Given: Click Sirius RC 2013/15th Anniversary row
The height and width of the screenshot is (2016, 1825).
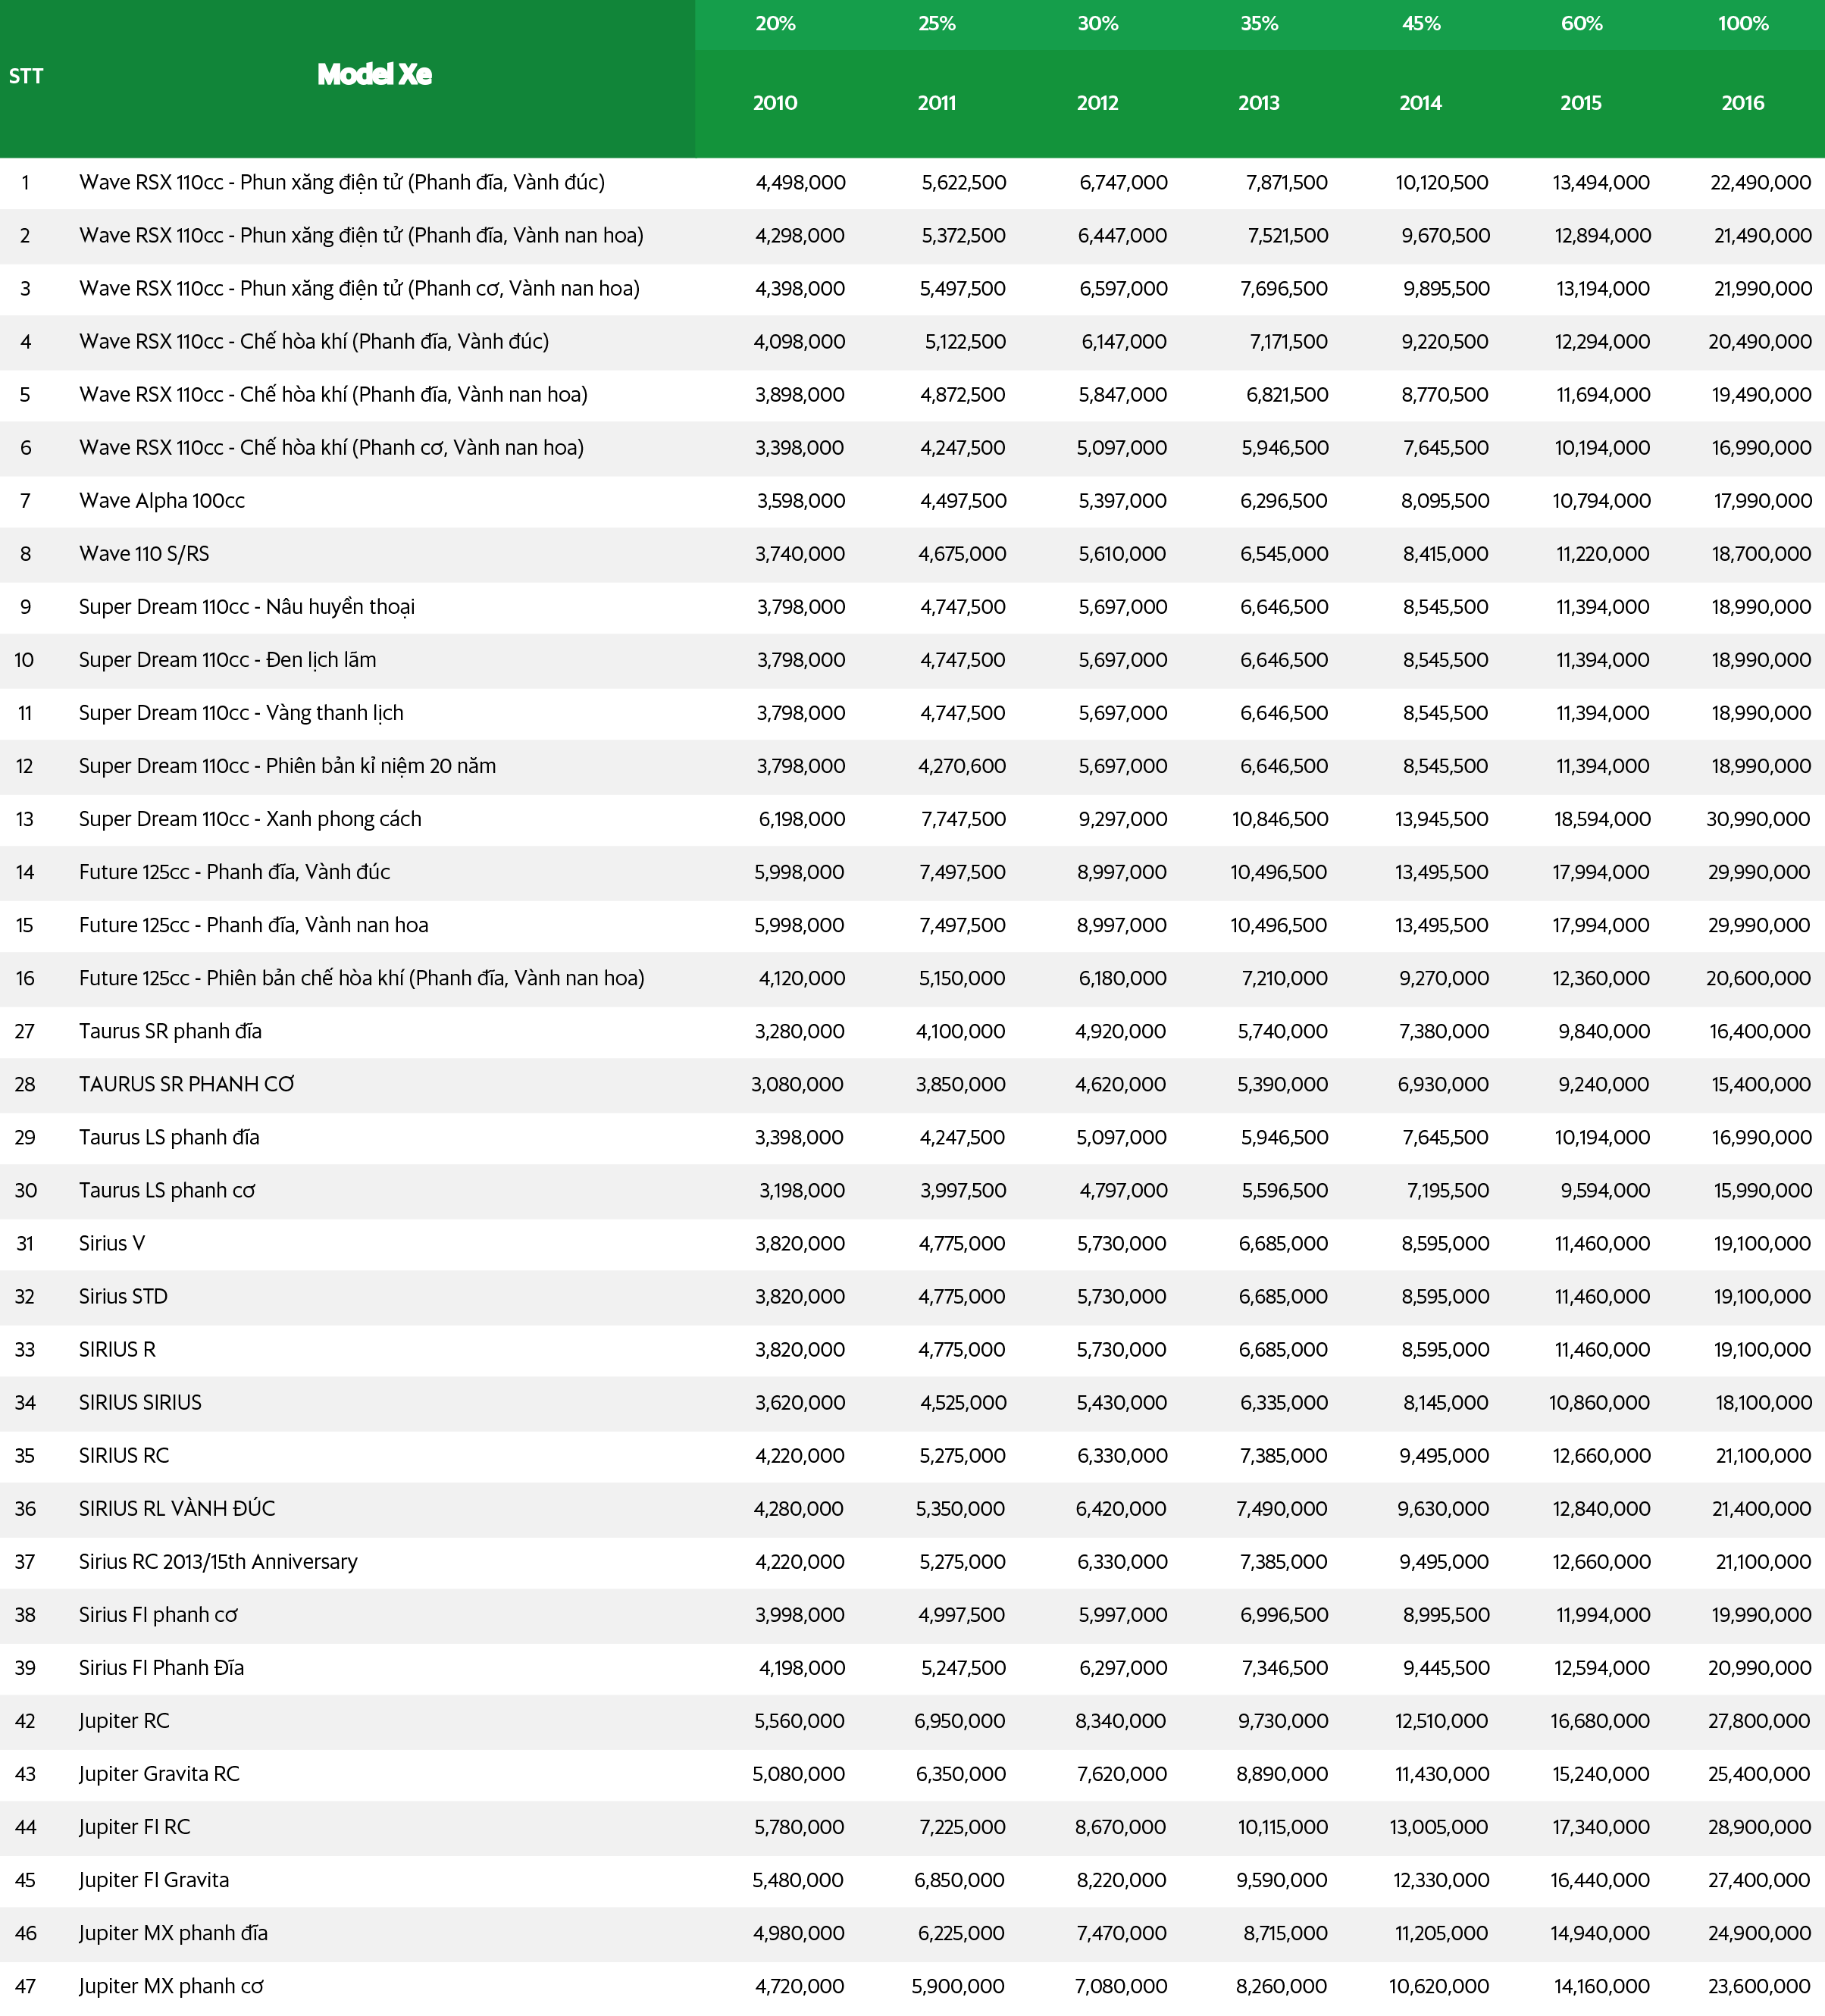Looking at the screenshot, I should pyautogui.click(x=218, y=1561).
